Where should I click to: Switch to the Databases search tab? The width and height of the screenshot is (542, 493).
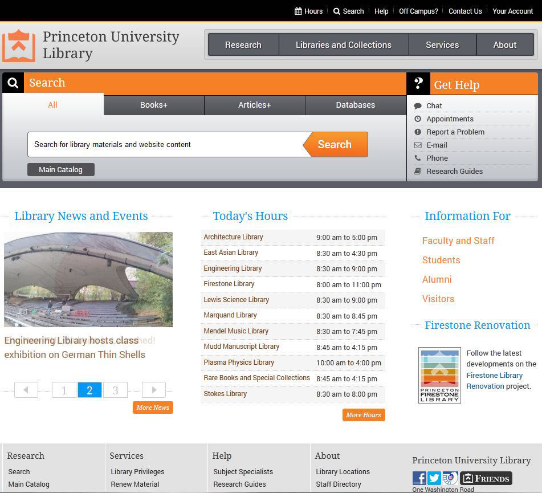[355, 105]
